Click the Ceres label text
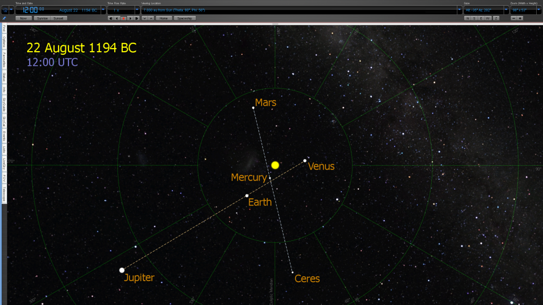543x305 pixels. [x=307, y=279]
